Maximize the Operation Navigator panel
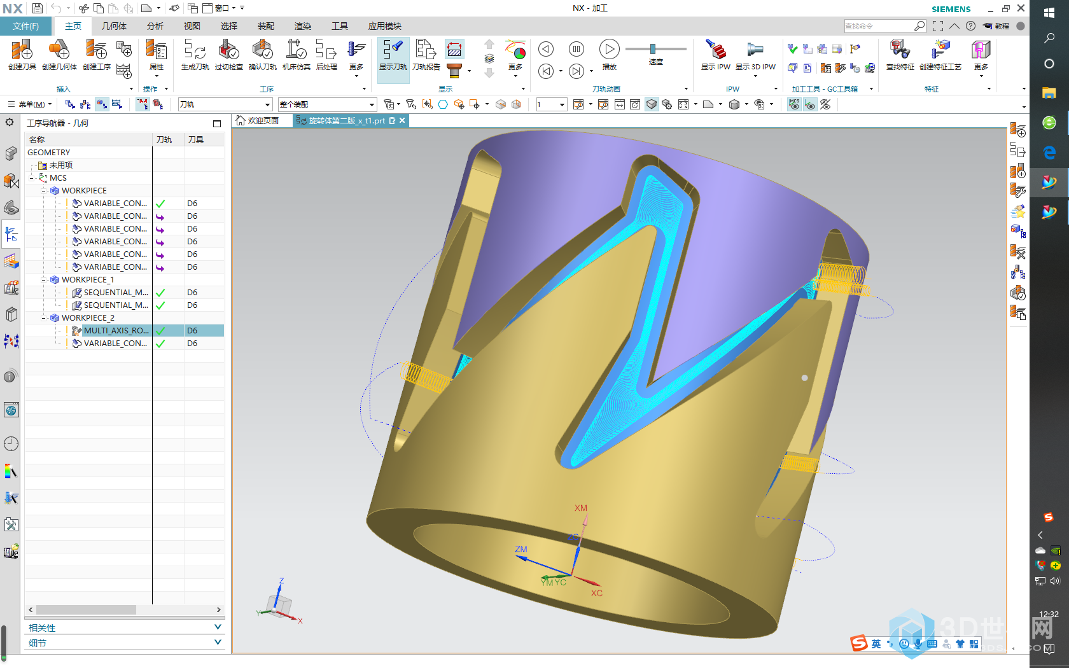 coord(217,123)
